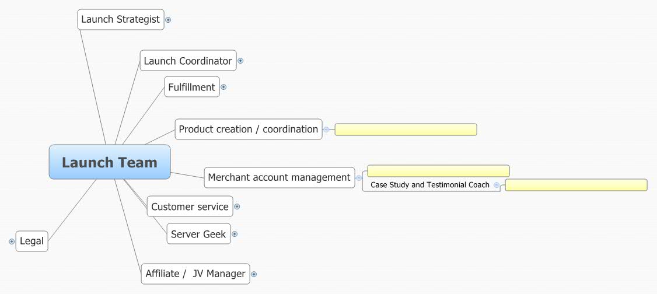Click the Launch Coordinator node

click(x=188, y=61)
